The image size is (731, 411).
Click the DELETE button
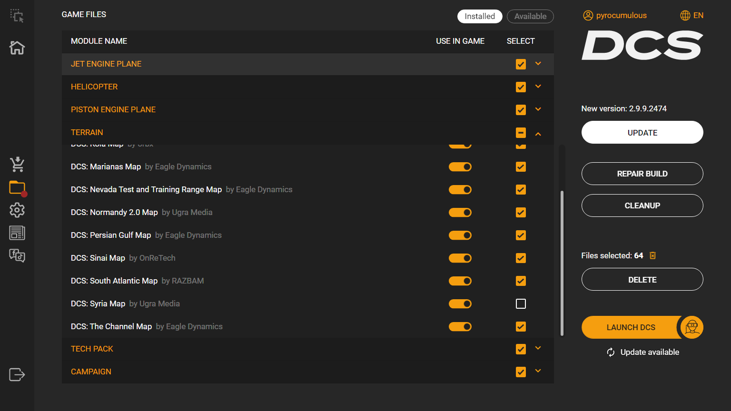642,279
